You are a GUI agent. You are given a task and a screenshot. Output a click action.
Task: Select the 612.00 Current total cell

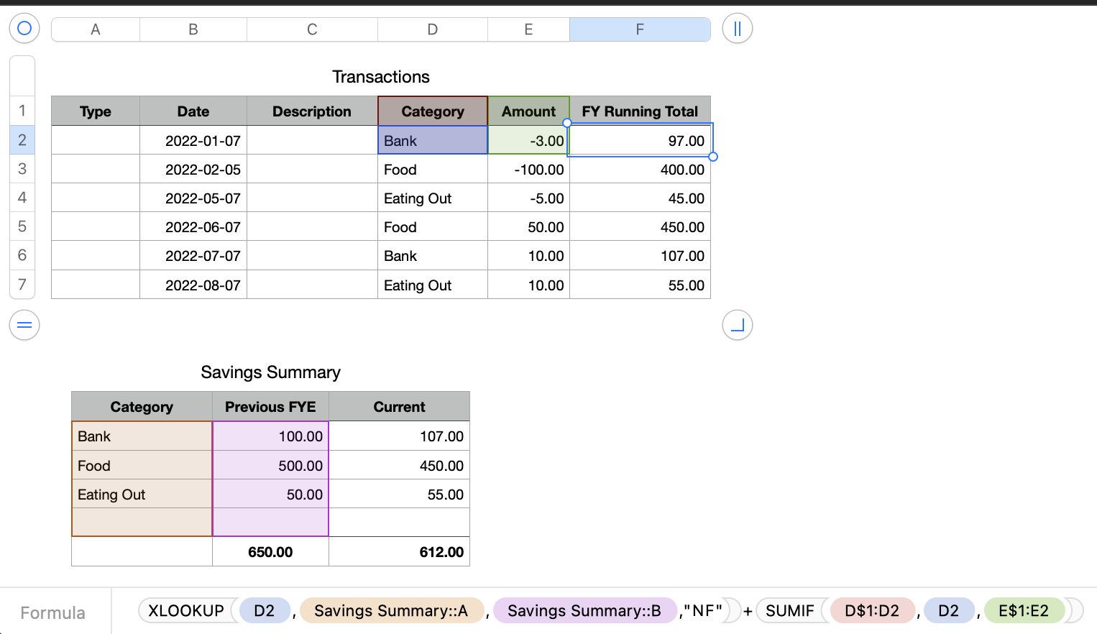pos(399,551)
